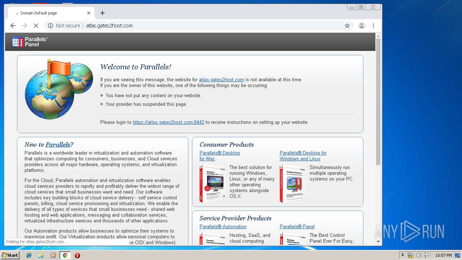Close the Domain Default page tab
The image size is (462, 260).
tap(89, 13)
